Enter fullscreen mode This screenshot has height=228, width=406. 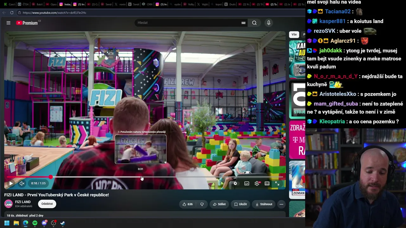(x=277, y=183)
